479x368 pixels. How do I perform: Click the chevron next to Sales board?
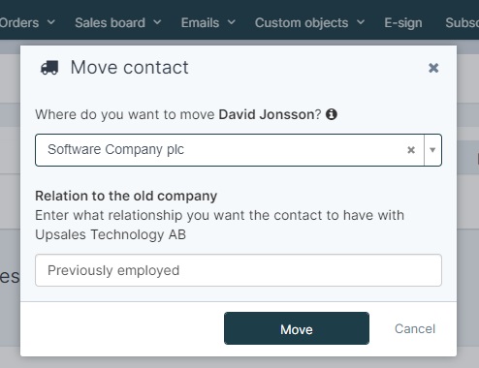[x=157, y=22]
